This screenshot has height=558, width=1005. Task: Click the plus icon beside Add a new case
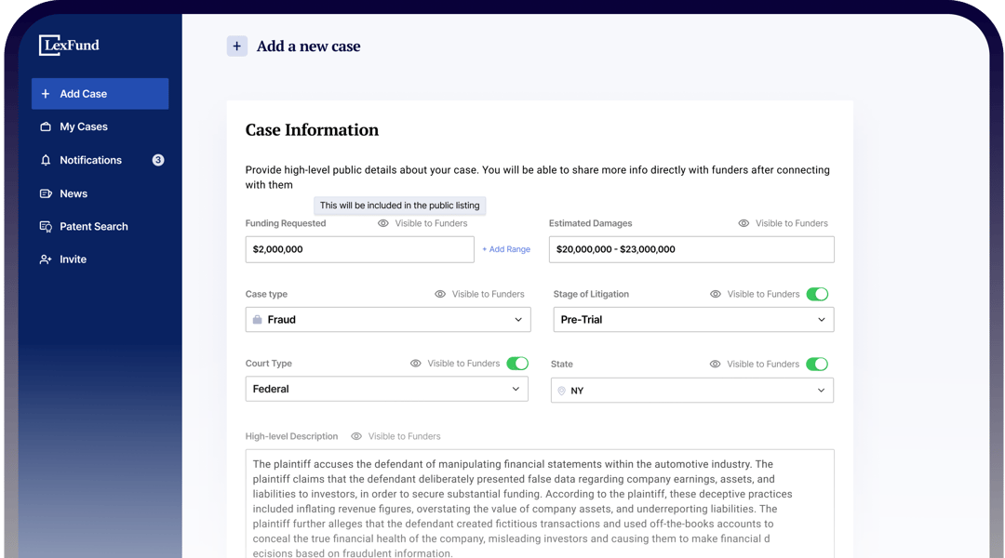click(236, 46)
